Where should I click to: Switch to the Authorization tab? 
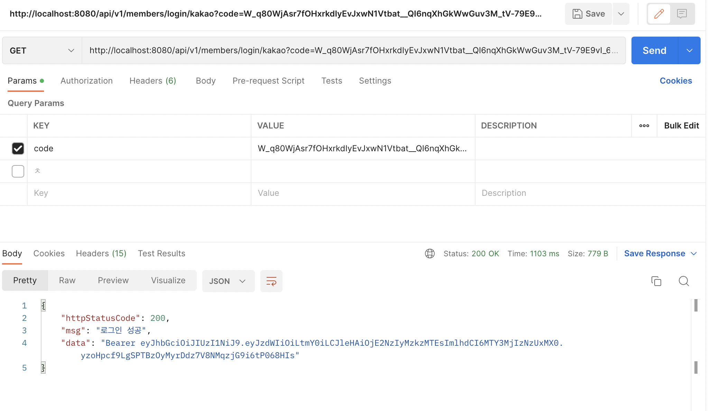tap(86, 81)
